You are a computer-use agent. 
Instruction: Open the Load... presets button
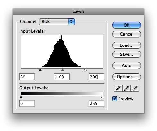coord(127,45)
